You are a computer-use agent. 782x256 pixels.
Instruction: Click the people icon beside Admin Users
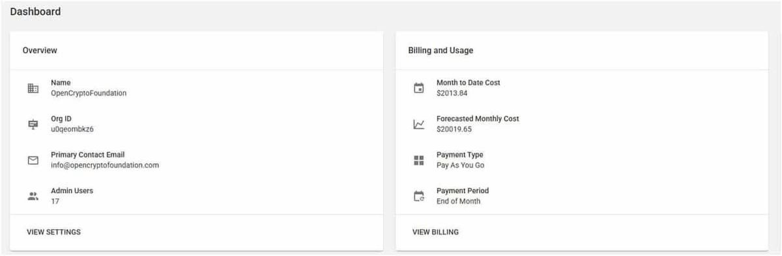(x=33, y=196)
